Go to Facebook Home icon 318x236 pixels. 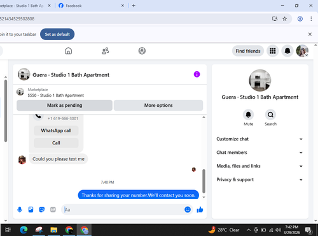tap(68, 51)
